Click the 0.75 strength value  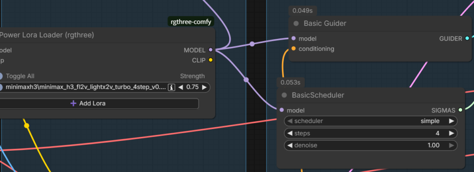pos(193,87)
